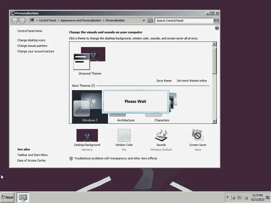271x203 pixels.
Task: Select the Architecture theme label
Action: point(126,120)
